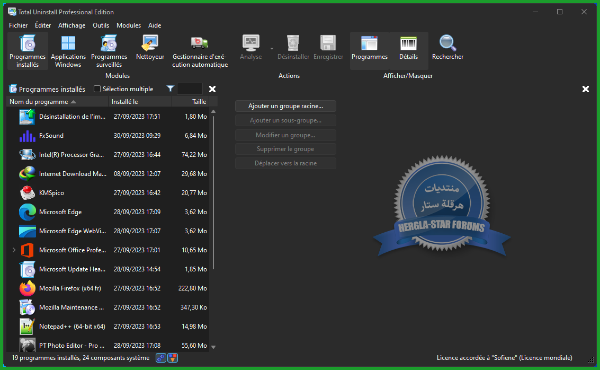Image resolution: width=600 pixels, height=370 pixels.
Task: Expand the Microsoft Office Professional group
Action: click(x=14, y=250)
